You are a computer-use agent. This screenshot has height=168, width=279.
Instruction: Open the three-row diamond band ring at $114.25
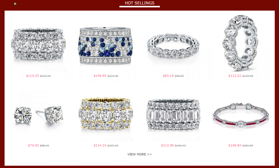click(x=38, y=44)
